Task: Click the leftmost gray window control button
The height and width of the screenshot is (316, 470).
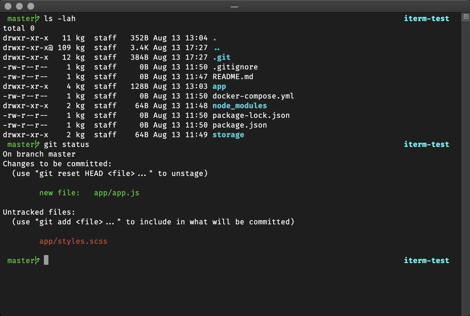Action: coord(8,6)
